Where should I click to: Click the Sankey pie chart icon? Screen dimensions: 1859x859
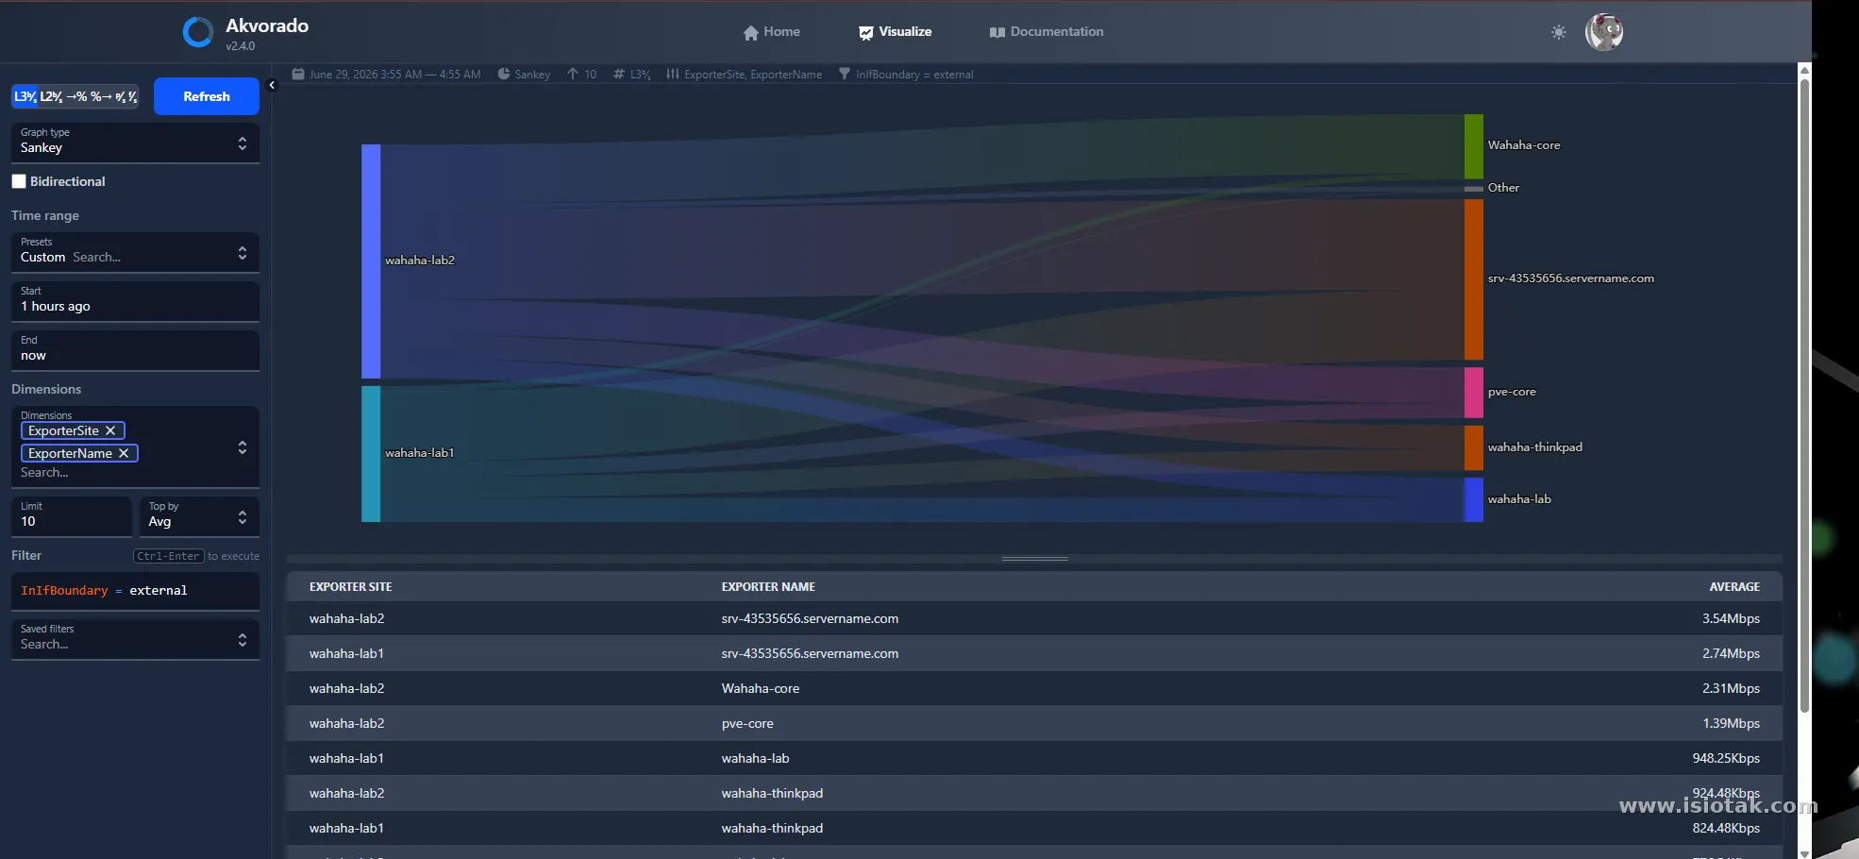coord(504,74)
